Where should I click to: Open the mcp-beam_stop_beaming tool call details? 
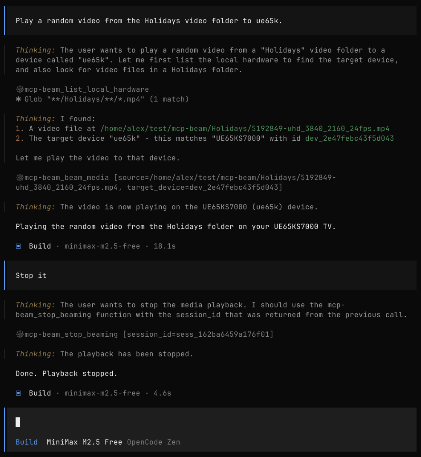click(145, 335)
